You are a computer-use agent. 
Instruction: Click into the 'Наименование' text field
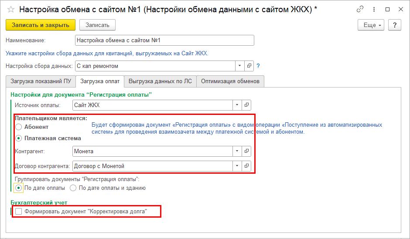(x=164, y=40)
